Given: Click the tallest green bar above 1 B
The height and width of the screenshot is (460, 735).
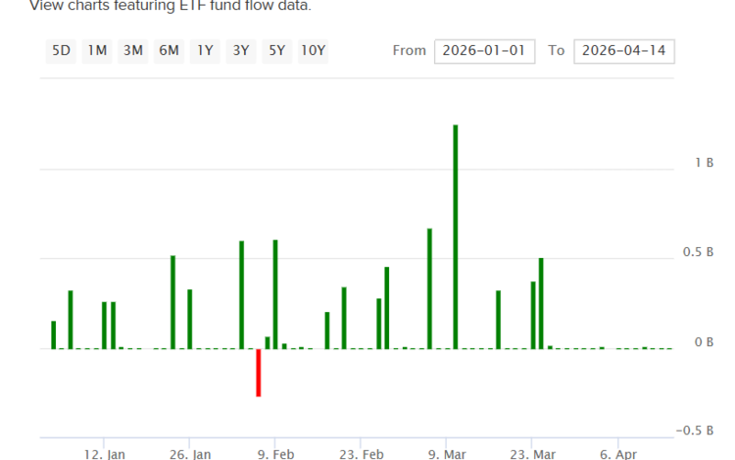Looking at the screenshot, I should pyautogui.click(x=455, y=236).
